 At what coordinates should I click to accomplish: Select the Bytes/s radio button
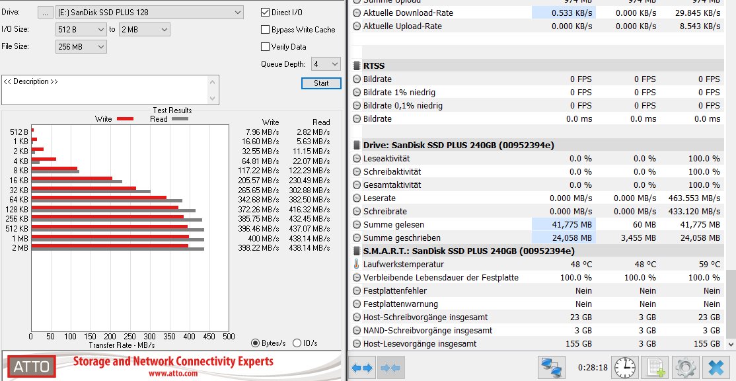pos(255,343)
